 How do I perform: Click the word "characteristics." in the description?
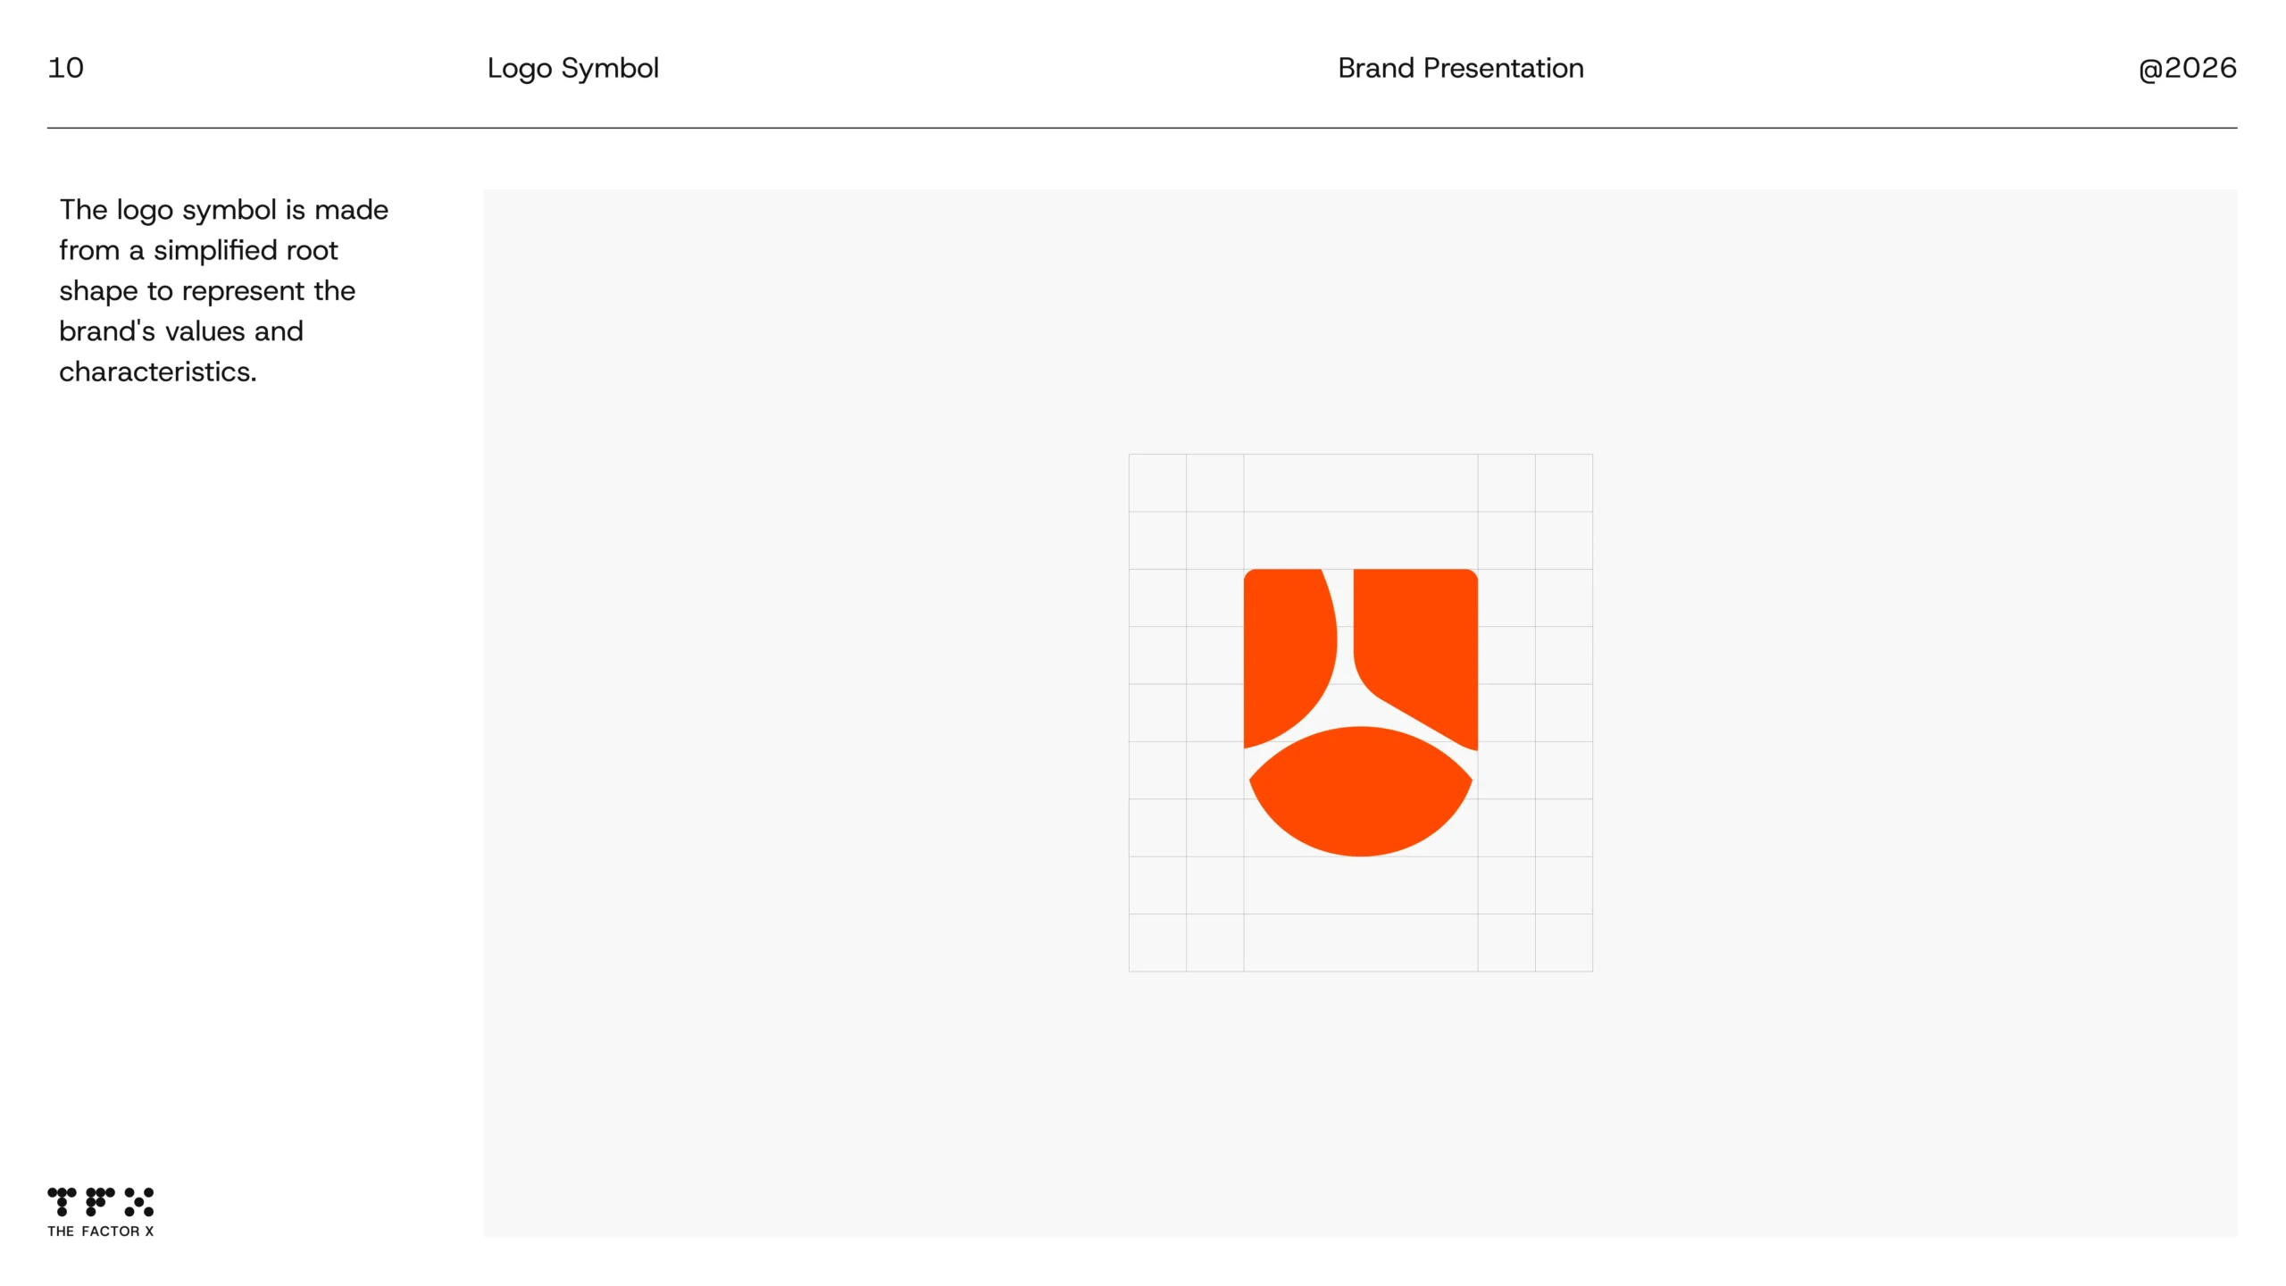point(158,372)
